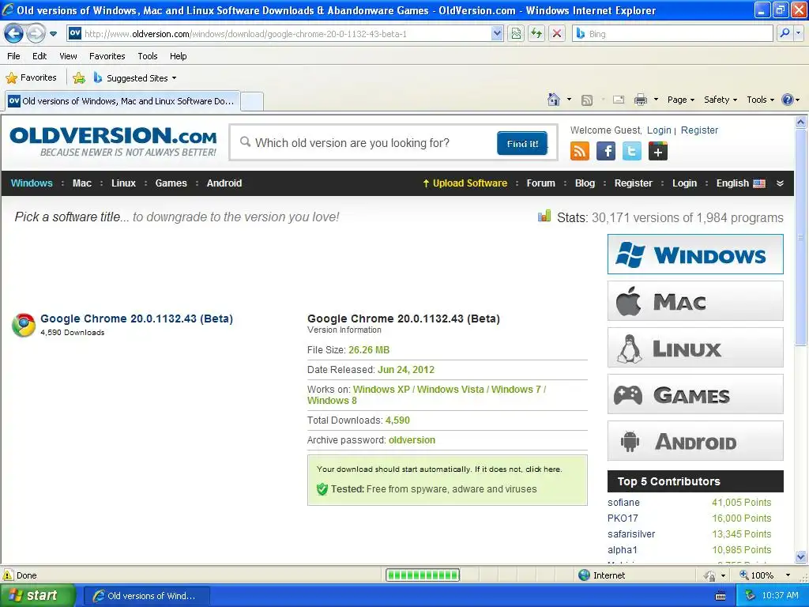Click the large Linux category button
Screen dimensions: 809x607
click(x=695, y=348)
